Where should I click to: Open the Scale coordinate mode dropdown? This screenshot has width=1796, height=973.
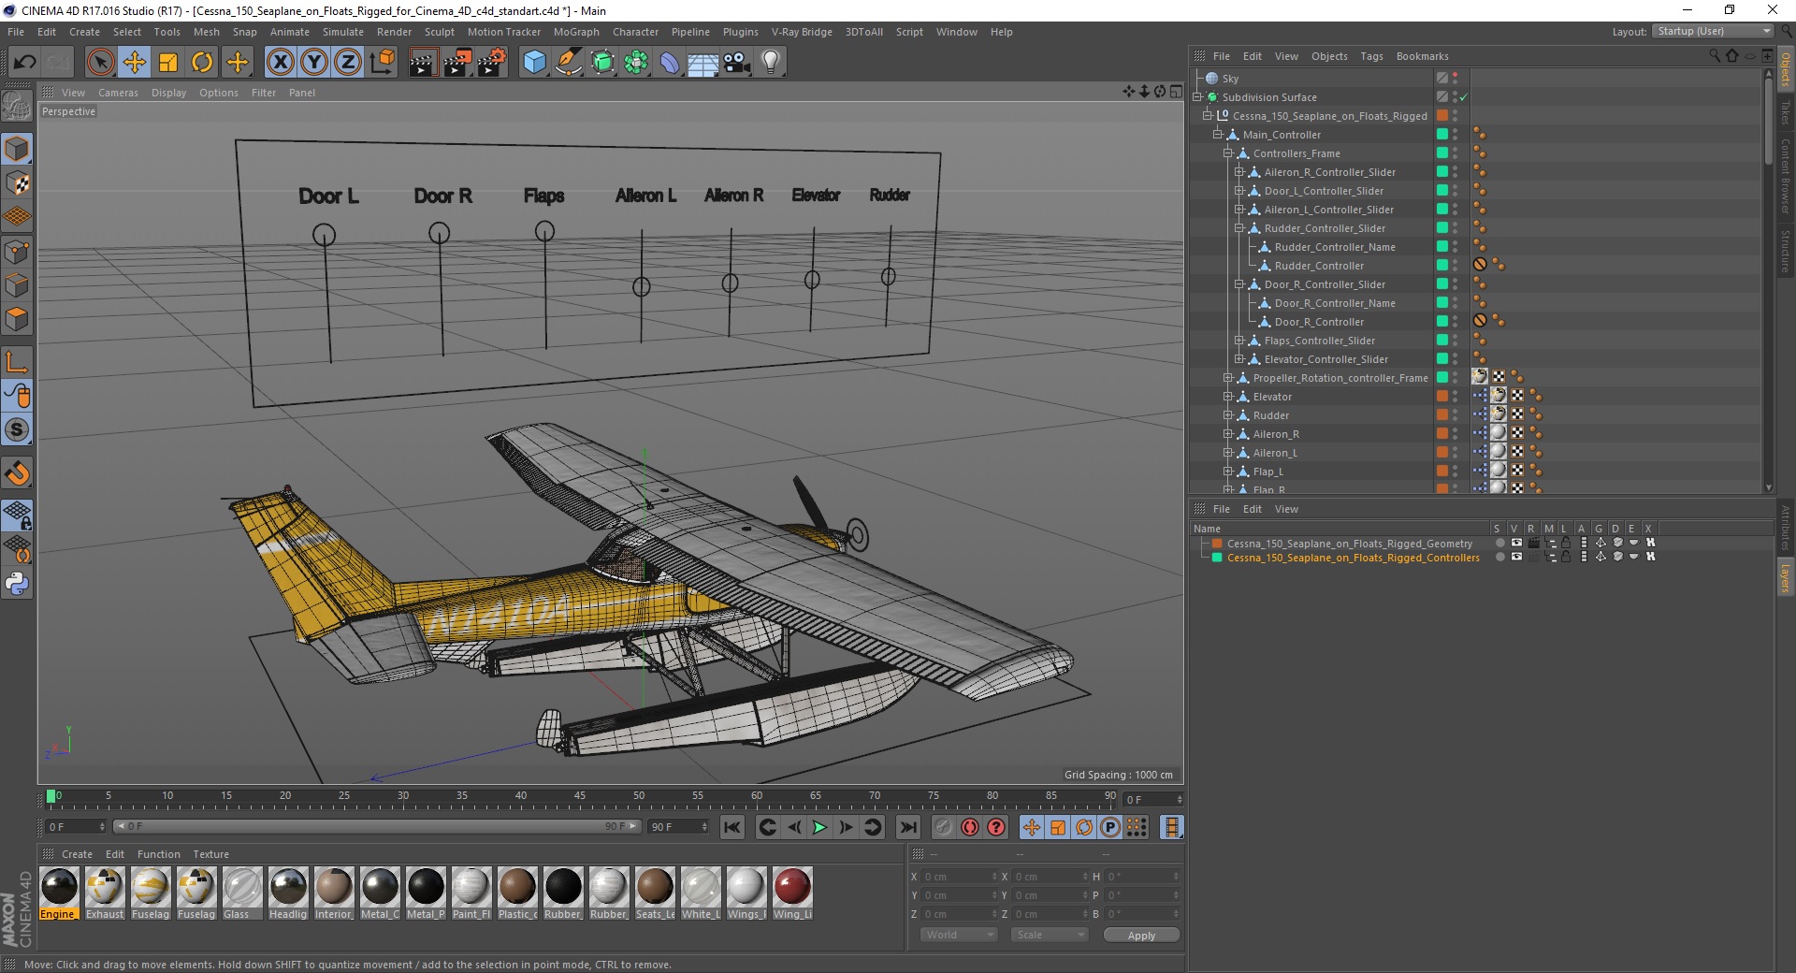tap(1050, 935)
